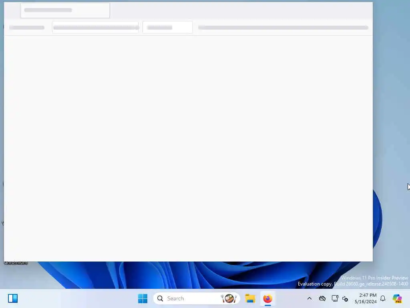Select the loading Firefox tab placeholder

[65, 10]
